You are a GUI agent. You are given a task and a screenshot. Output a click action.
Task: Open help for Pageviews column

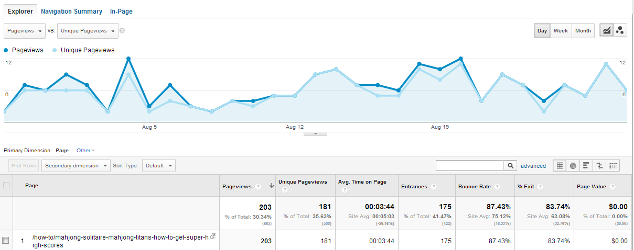point(258,186)
